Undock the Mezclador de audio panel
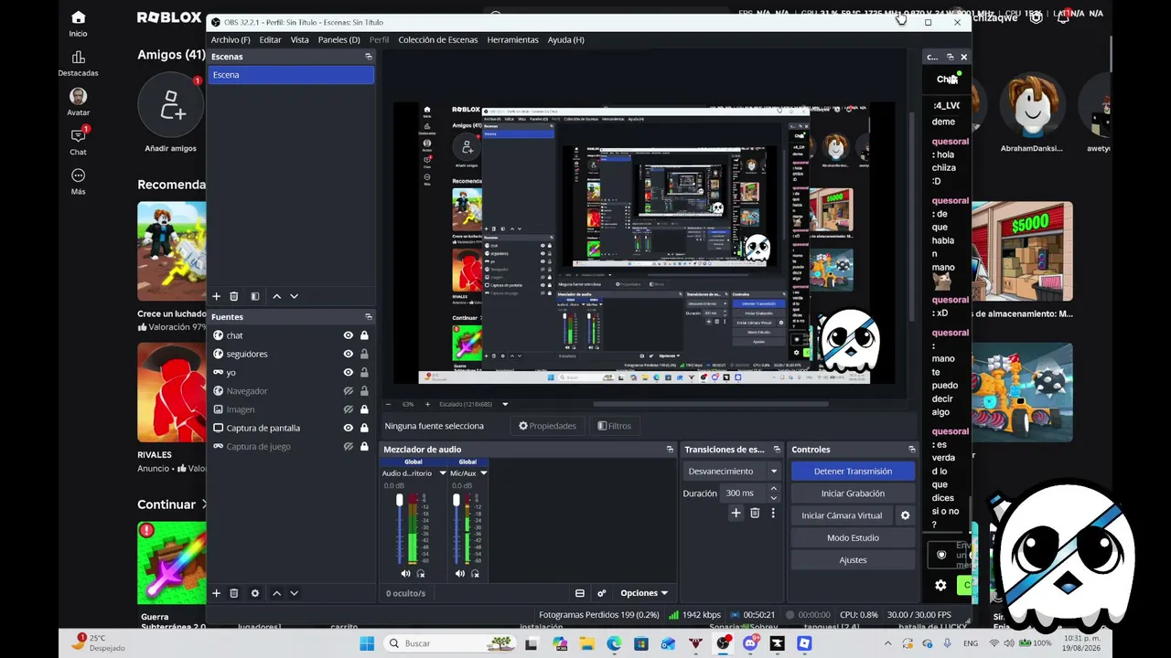The image size is (1171, 658). click(670, 450)
